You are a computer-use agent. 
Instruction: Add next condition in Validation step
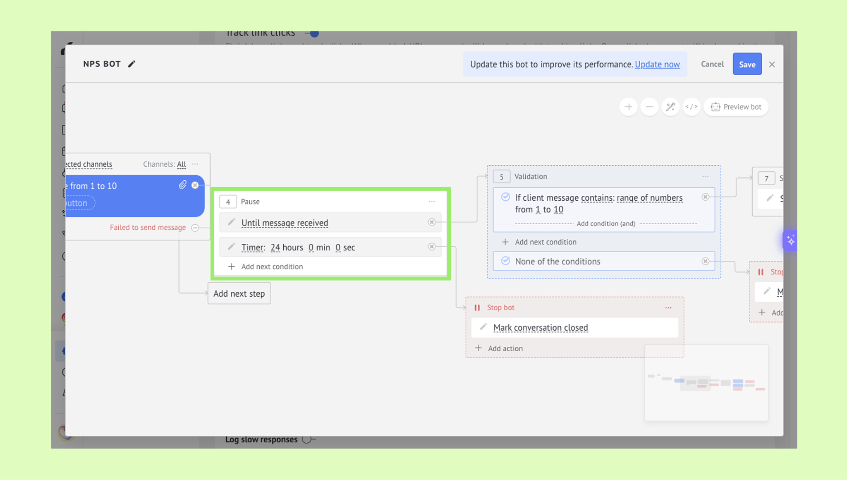click(x=539, y=242)
